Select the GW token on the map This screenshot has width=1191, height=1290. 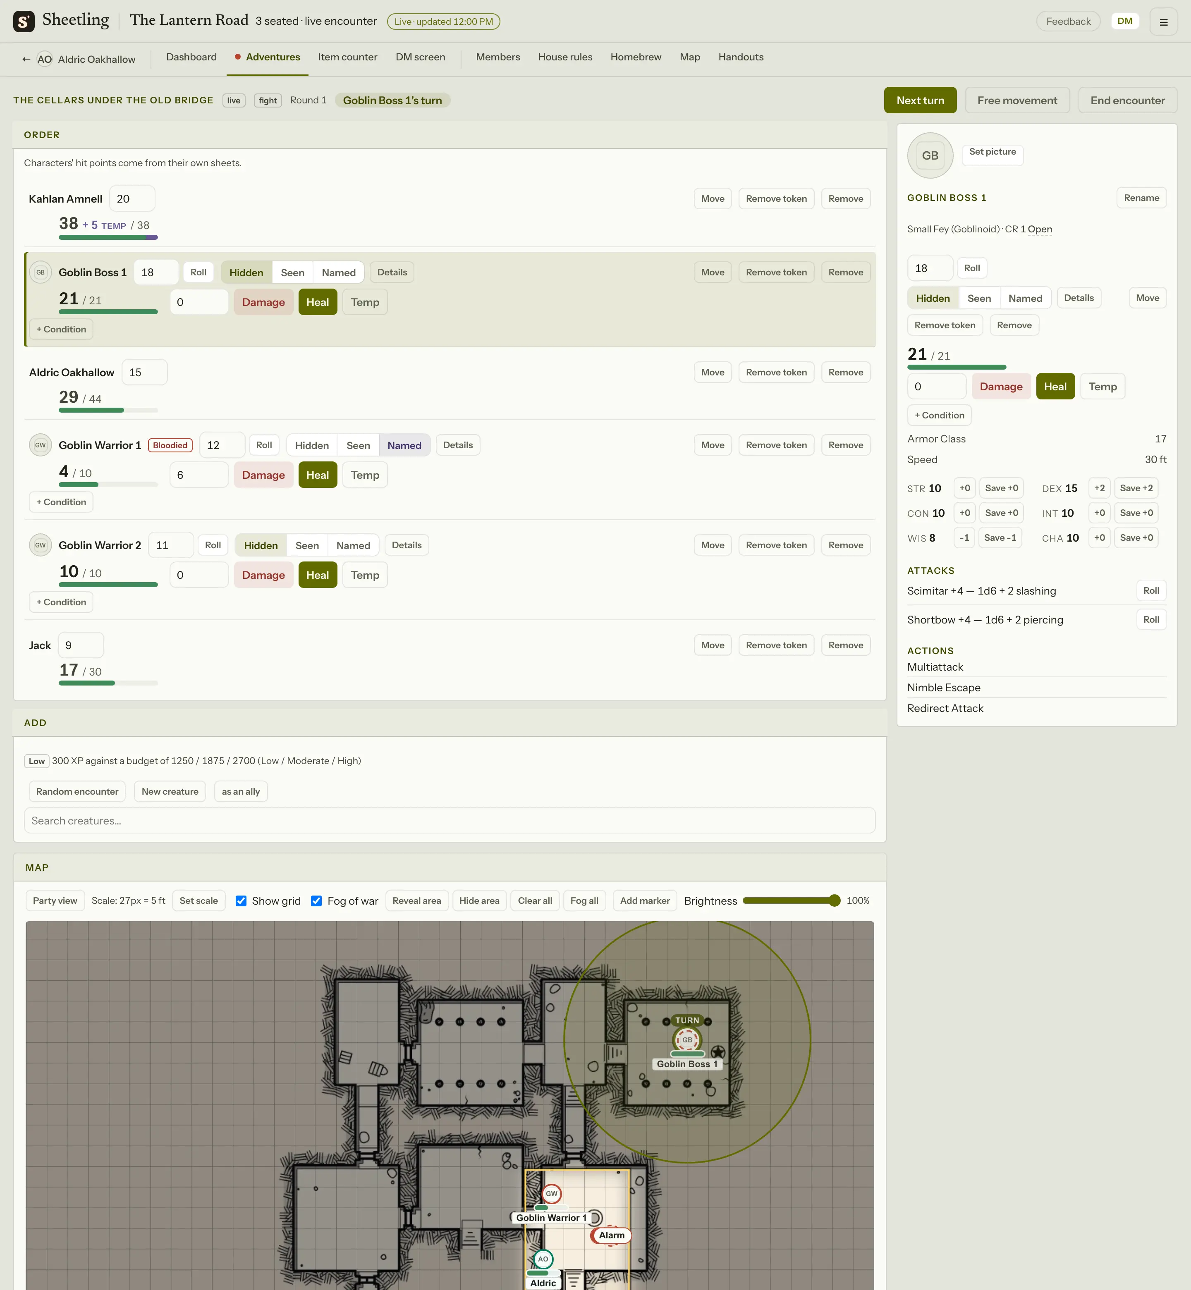(552, 1193)
